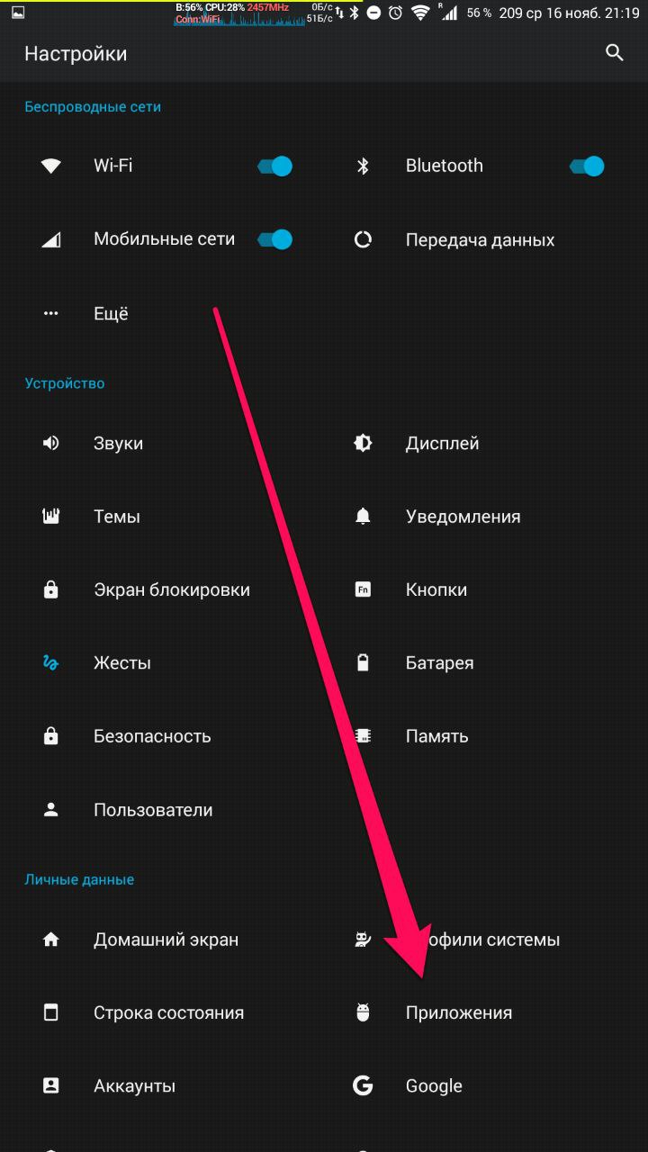Viewport: 648px width, 1152px height.
Task: Open the Google logo icon
Action: (x=363, y=1085)
